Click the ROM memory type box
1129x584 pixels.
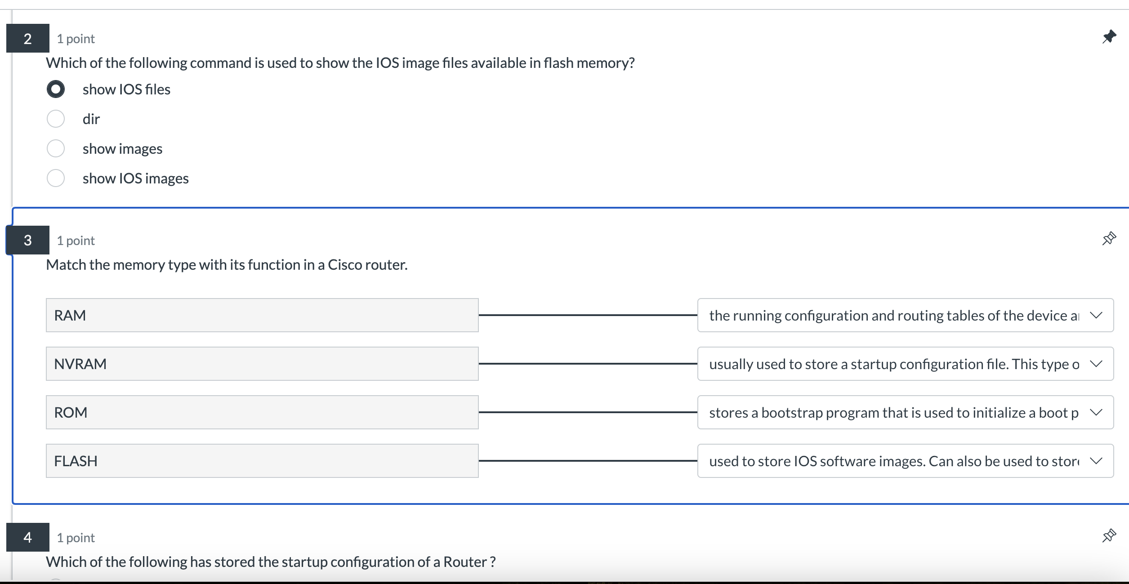262,412
